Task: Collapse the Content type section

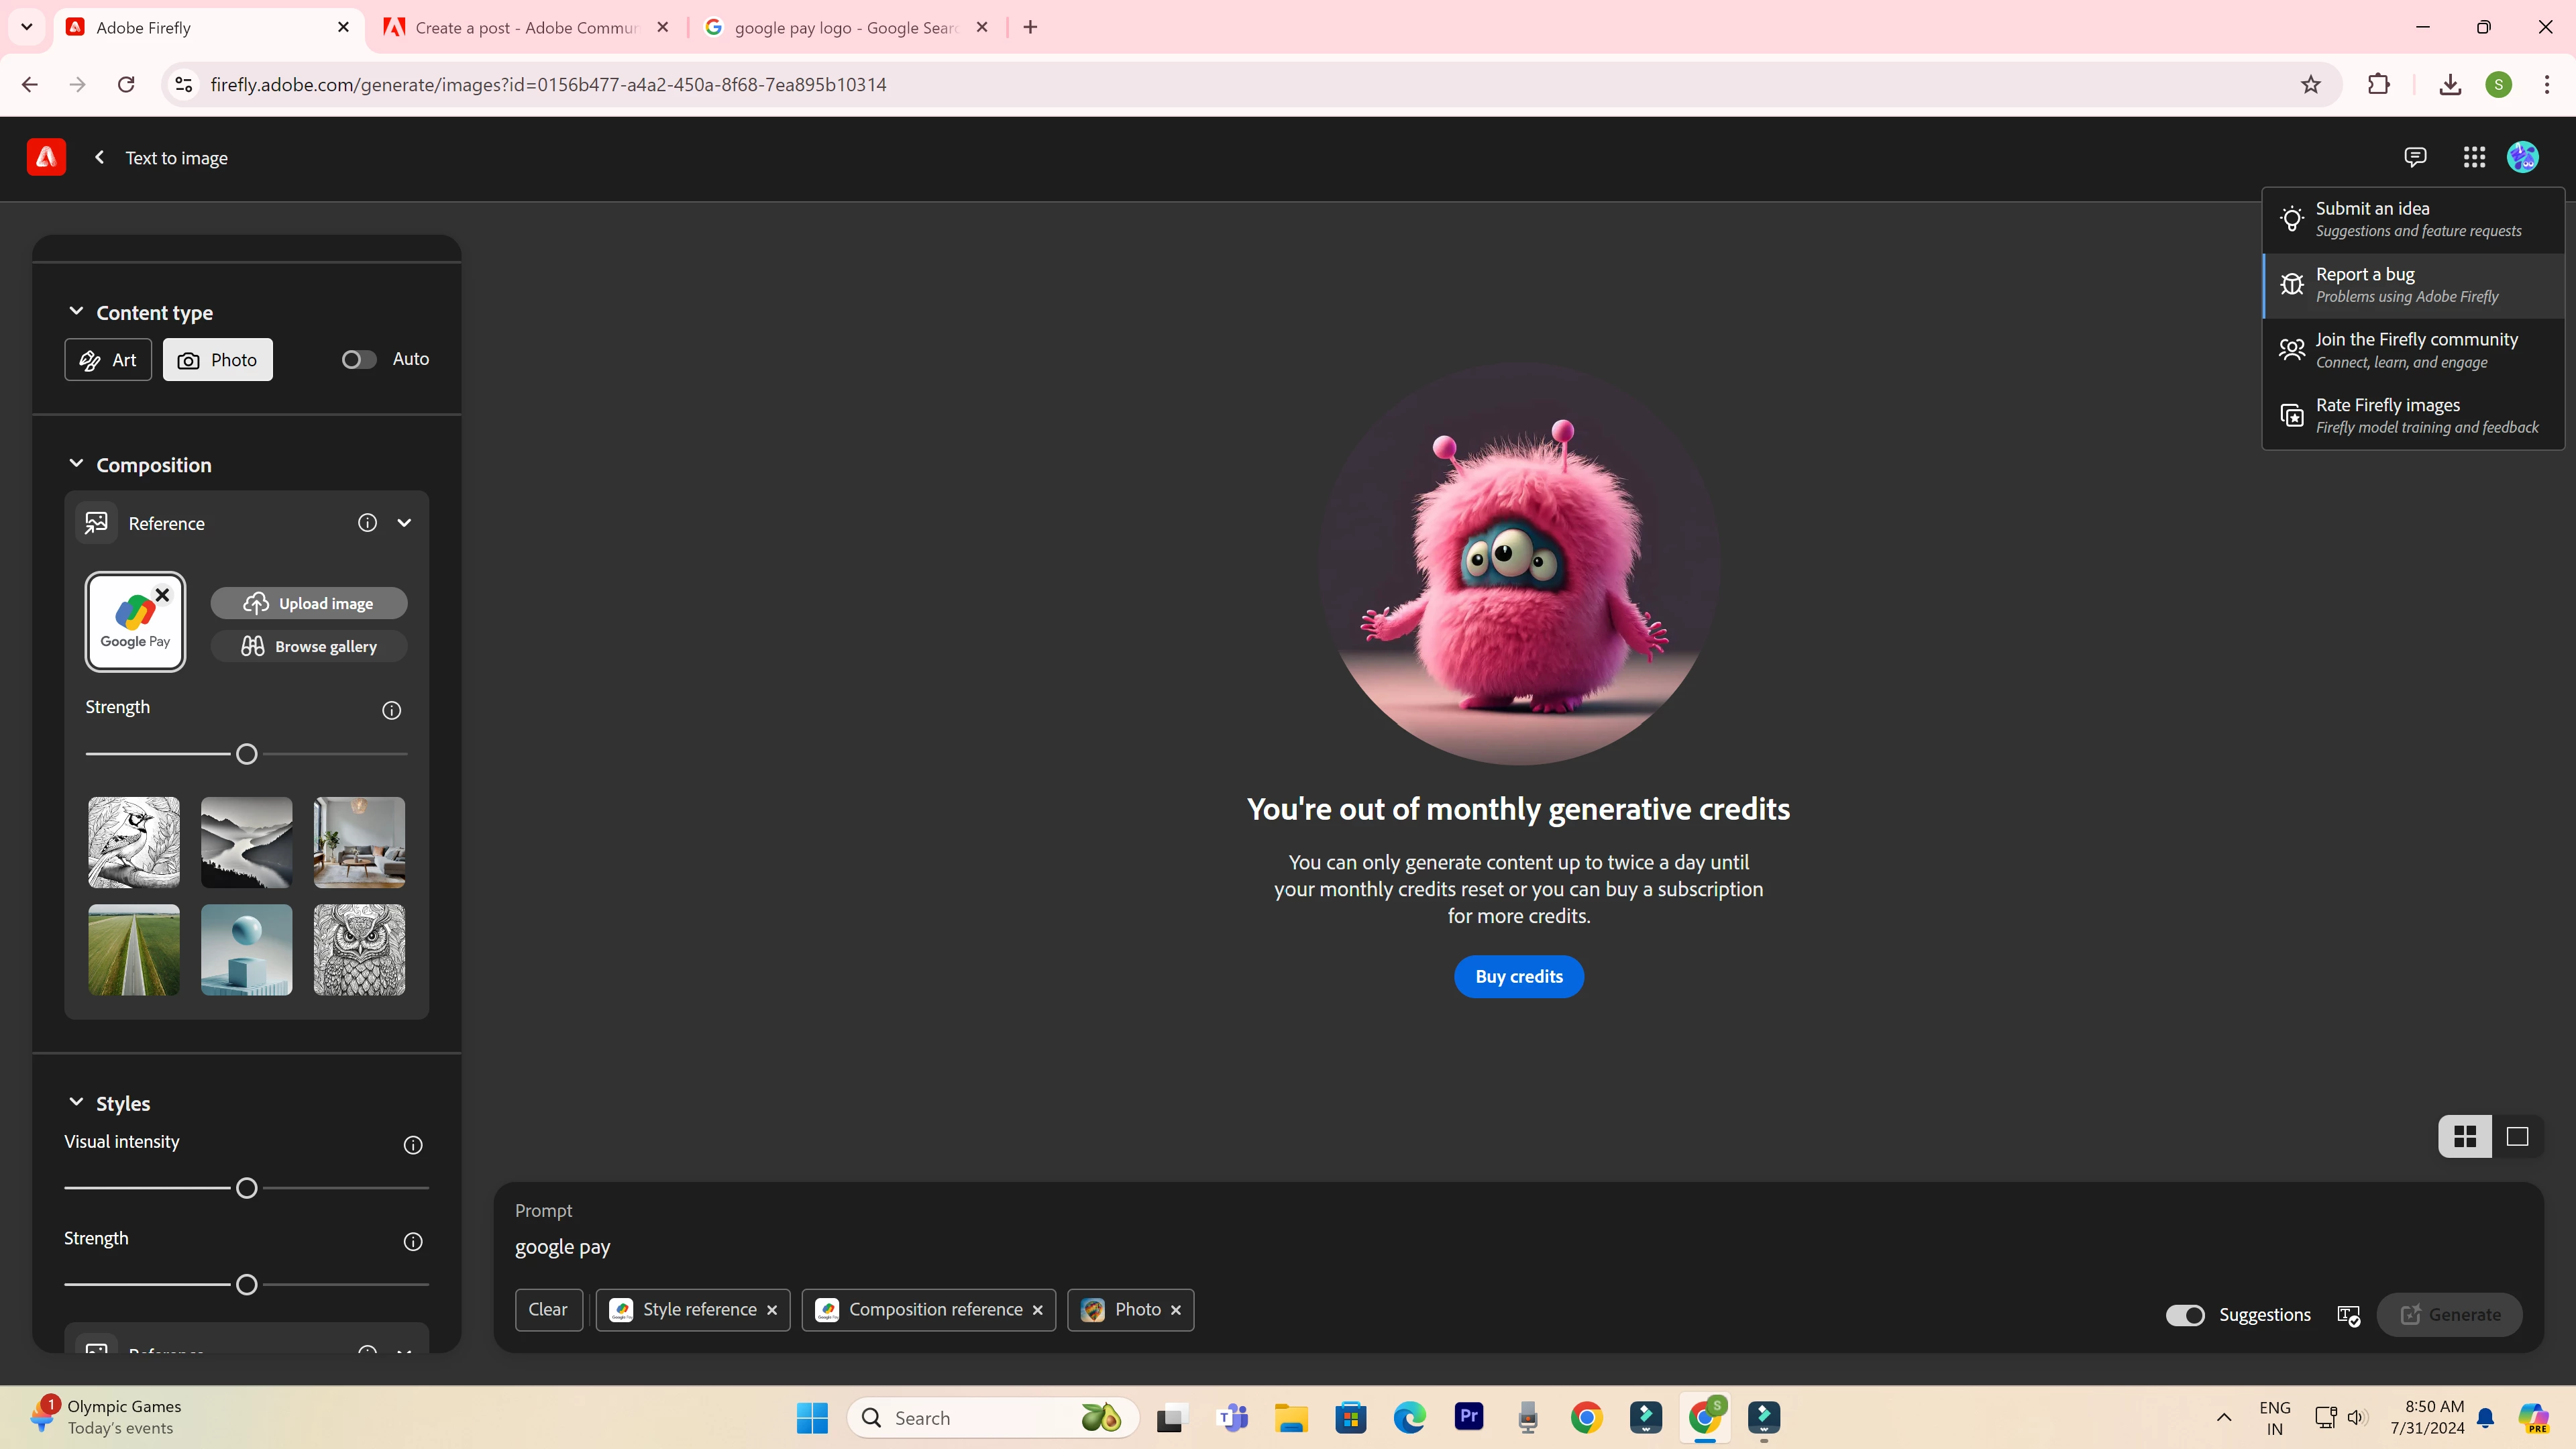Action: click(76, 311)
